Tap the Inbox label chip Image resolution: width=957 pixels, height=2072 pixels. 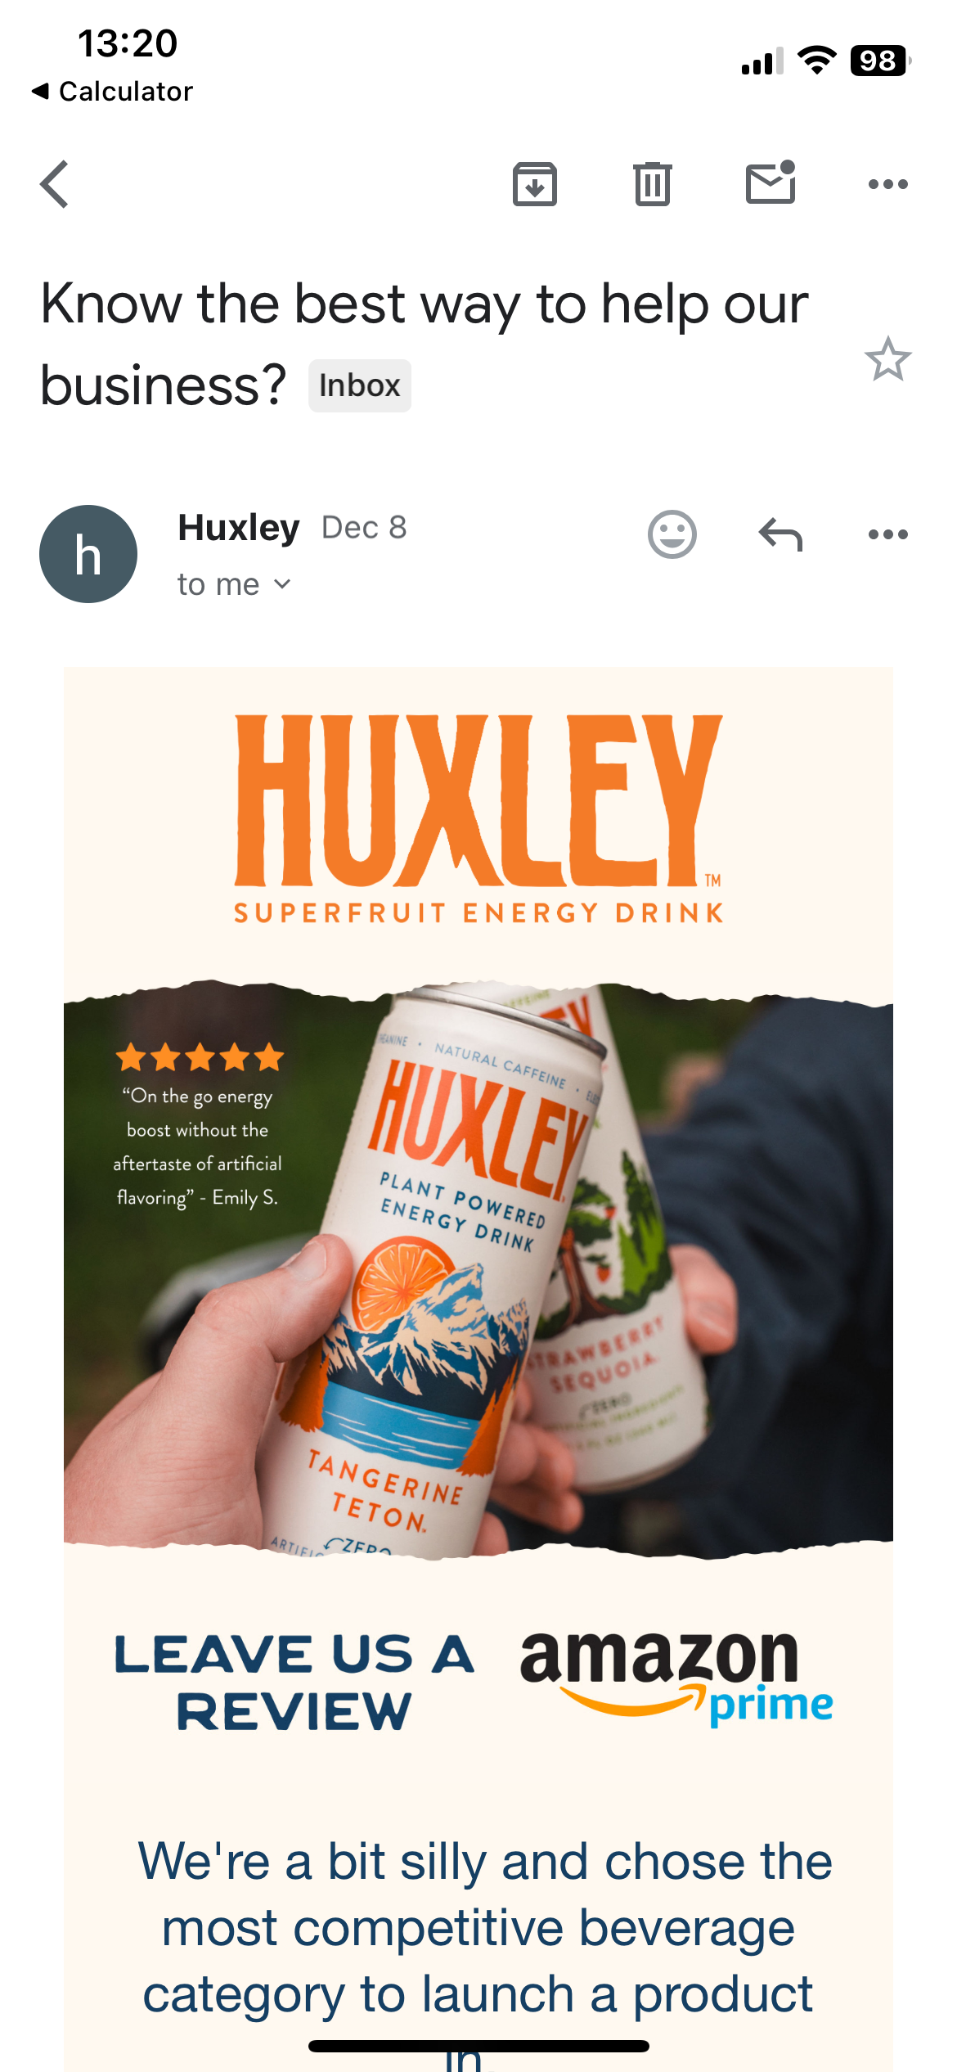[360, 385]
